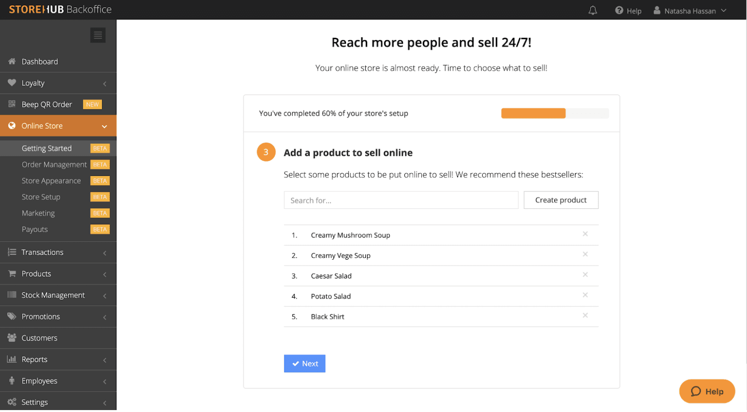Select the Products sidebar icon
Image resolution: width=747 pixels, height=412 pixels.
coord(11,273)
